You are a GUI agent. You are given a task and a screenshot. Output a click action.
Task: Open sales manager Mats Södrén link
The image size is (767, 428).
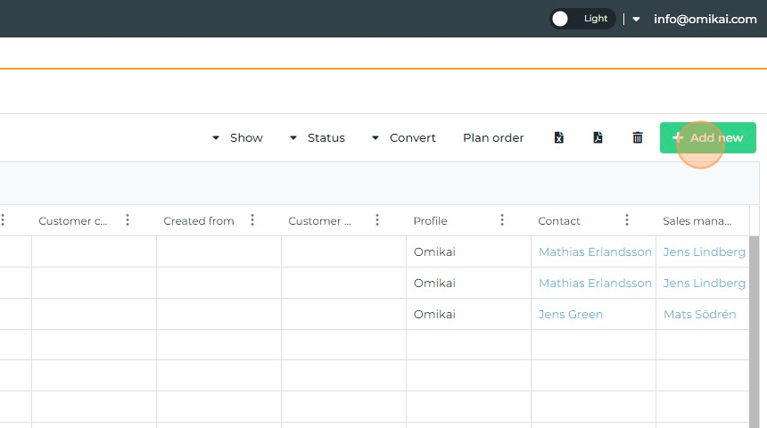click(x=699, y=314)
